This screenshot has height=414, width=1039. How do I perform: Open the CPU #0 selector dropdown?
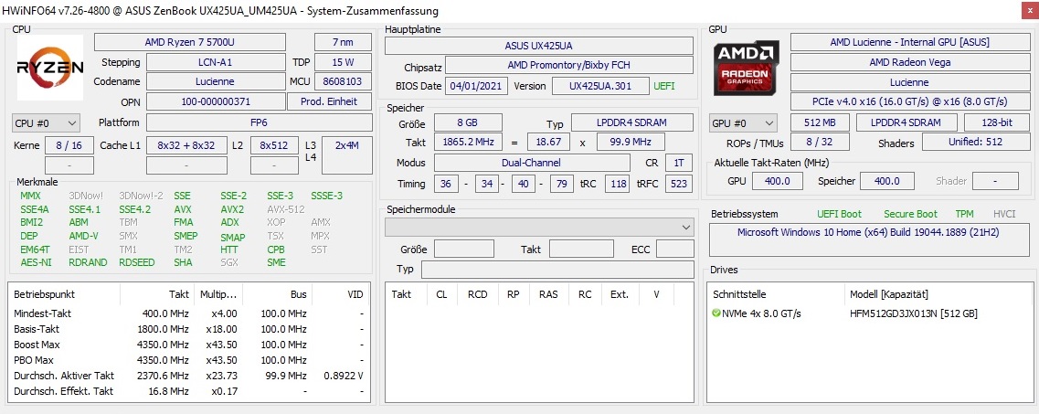47,122
